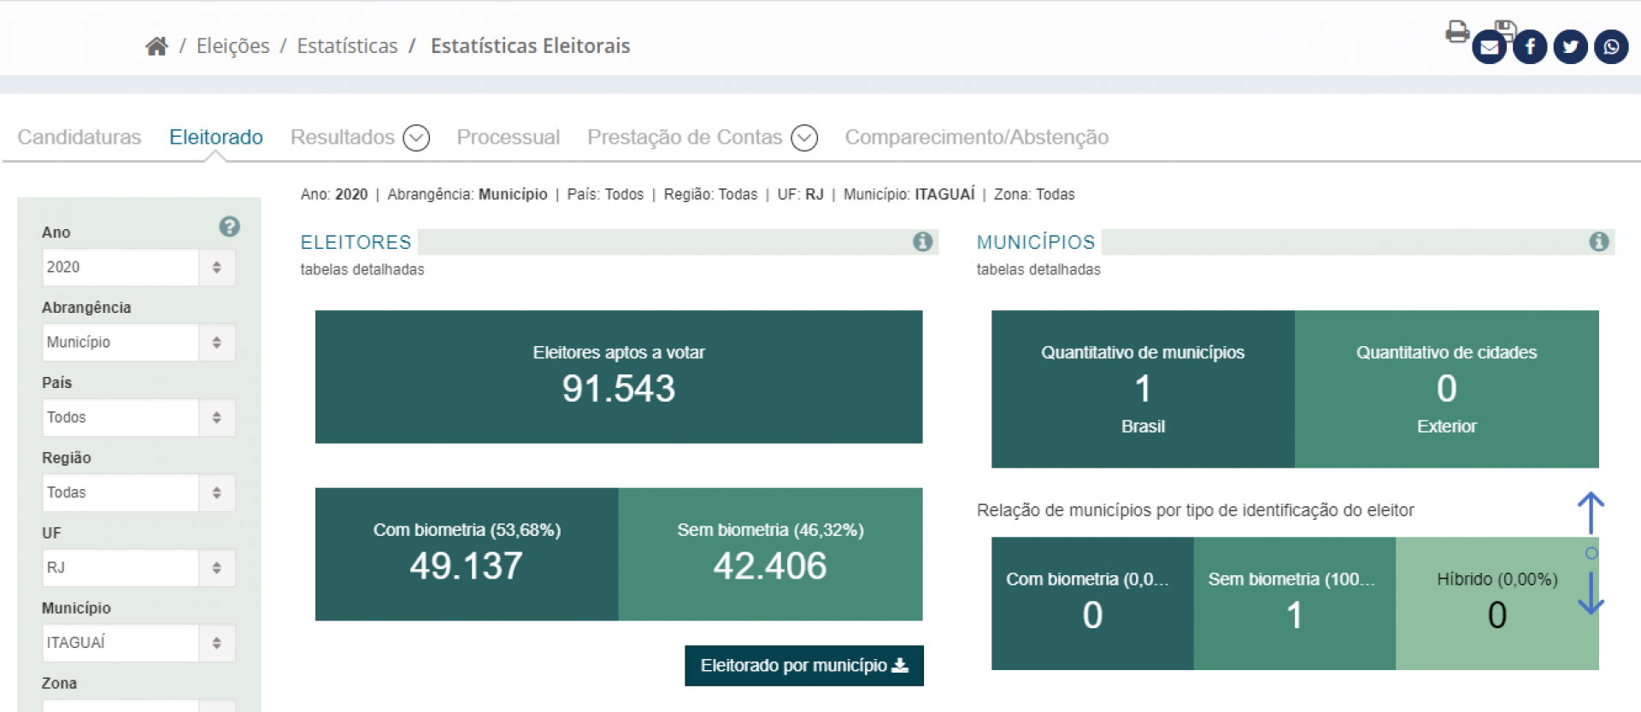This screenshot has height=712, width=1641.
Task: Click ELEITORES section heading
Action: pyautogui.click(x=356, y=243)
